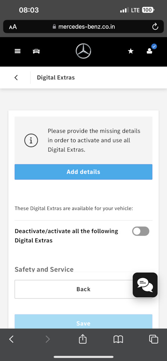Open Safari share sheet
The height and width of the screenshot is (361, 167).
coord(83,339)
